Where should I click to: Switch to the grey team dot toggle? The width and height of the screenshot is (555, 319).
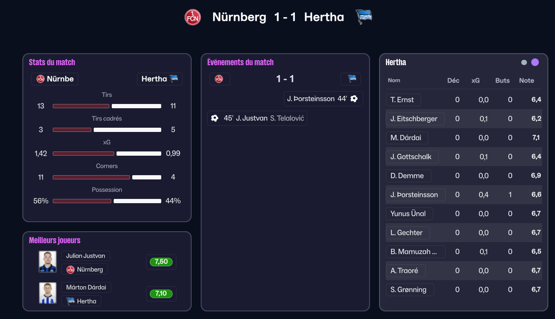tap(524, 63)
